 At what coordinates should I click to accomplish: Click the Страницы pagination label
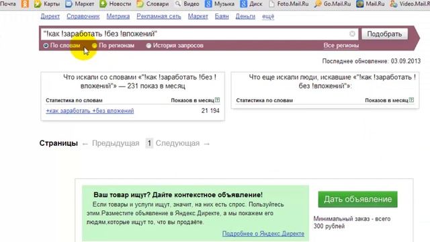coord(58,143)
